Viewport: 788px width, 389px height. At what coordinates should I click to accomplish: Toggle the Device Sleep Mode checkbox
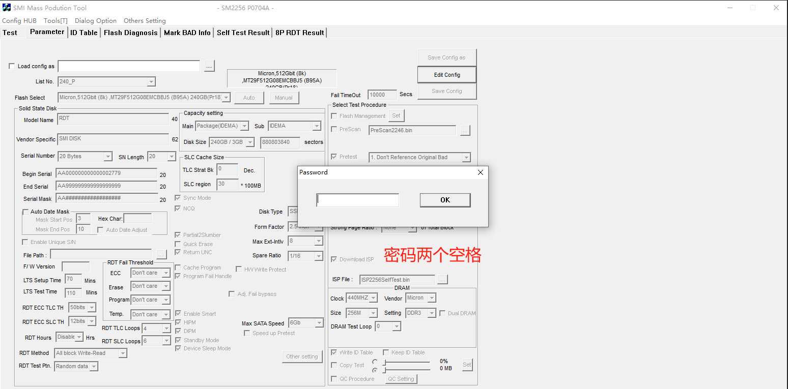click(178, 348)
